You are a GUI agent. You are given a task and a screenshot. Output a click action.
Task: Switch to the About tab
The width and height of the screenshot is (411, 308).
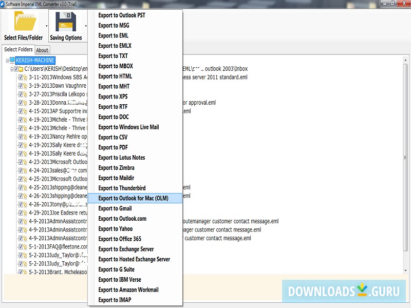point(42,50)
